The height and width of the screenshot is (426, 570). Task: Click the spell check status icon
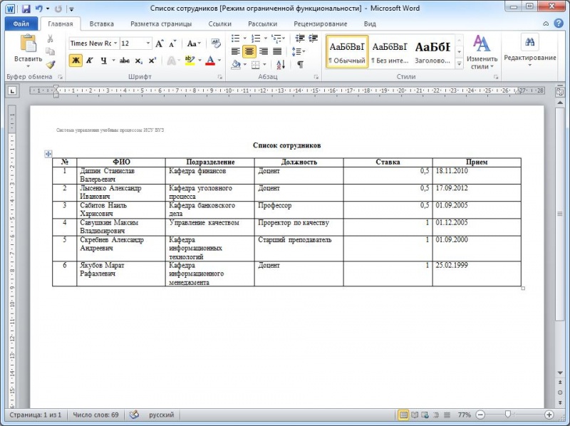pos(134,415)
